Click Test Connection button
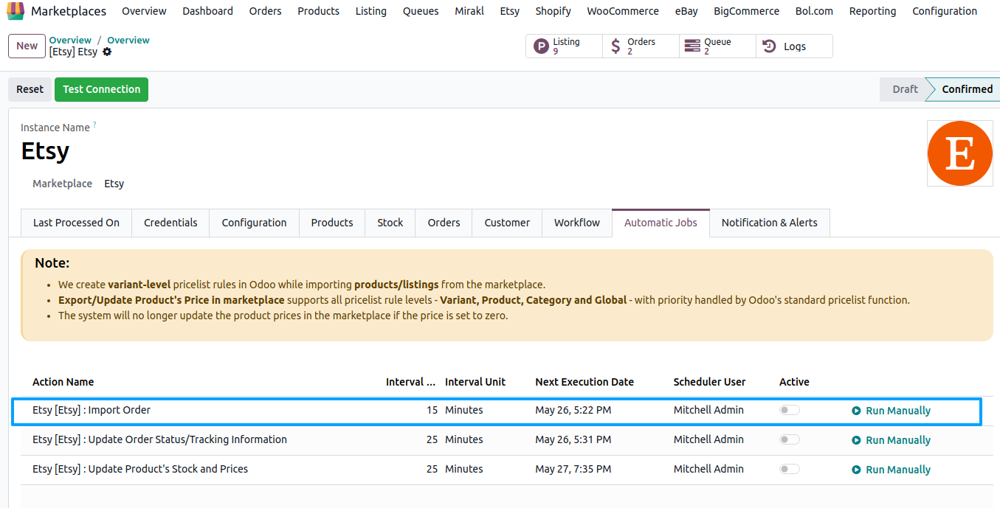 (x=101, y=89)
